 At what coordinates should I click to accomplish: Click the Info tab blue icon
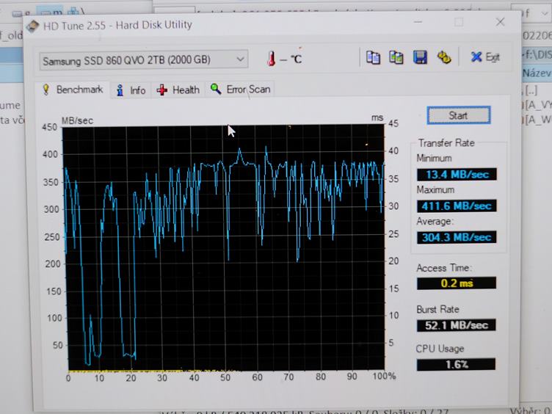click(120, 90)
